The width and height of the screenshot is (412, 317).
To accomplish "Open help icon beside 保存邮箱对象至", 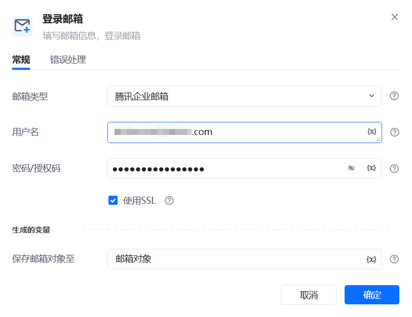I will pos(394,259).
